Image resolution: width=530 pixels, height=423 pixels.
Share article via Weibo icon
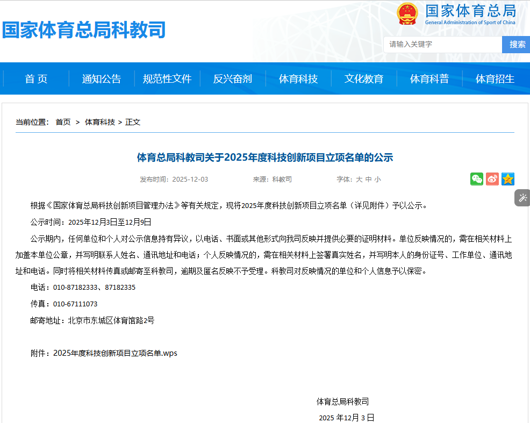492,179
